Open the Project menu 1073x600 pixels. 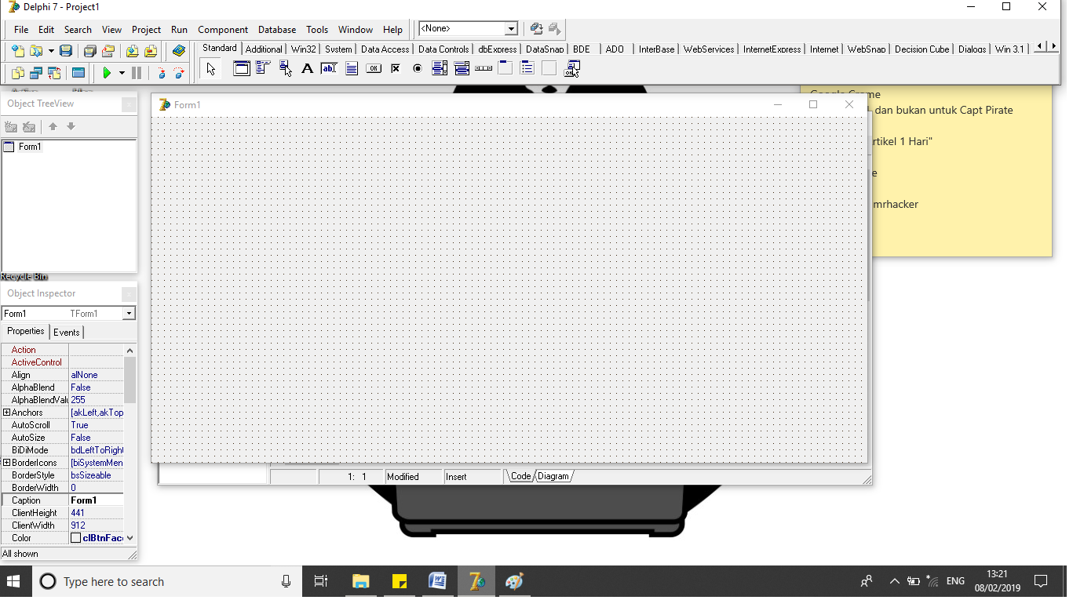[x=146, y=30]
